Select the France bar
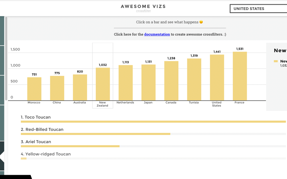This screenshot has width=287, height=179. (240, 76)
